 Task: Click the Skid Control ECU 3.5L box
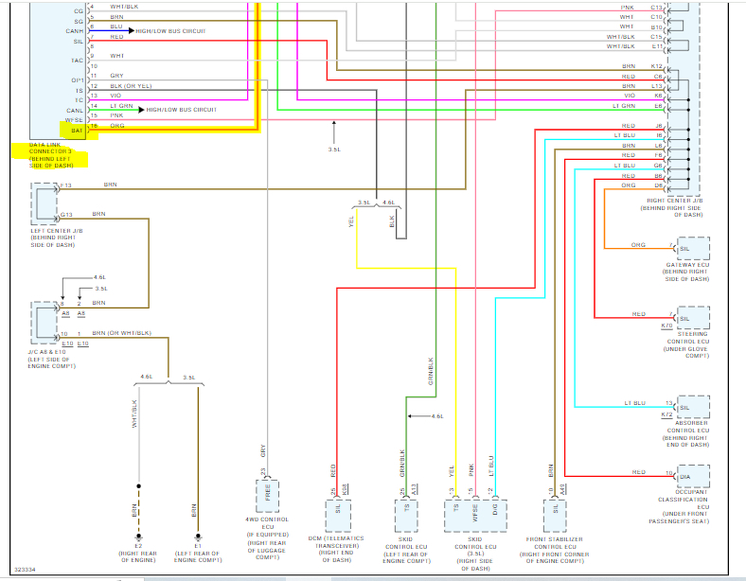point(476,516)
